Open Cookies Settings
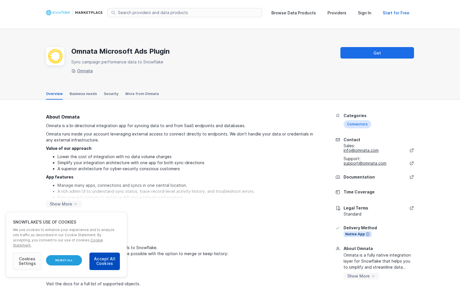460x287 pixels. pos(27,261)
